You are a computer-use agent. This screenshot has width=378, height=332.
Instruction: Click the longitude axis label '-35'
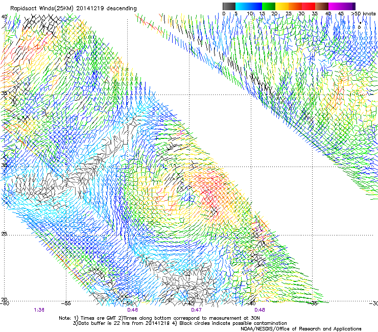pyautogui.click(x=313, y=303)
